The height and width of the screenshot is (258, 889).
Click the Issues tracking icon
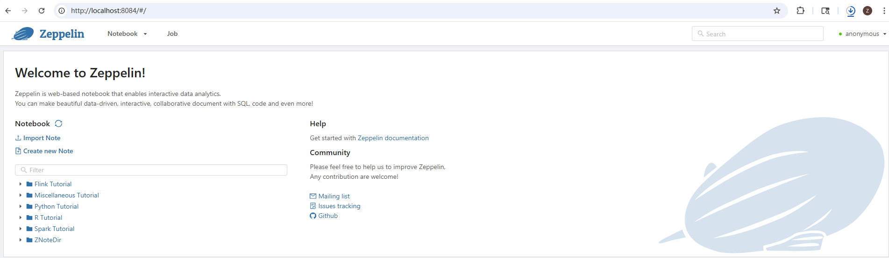[x=313, y=206]
